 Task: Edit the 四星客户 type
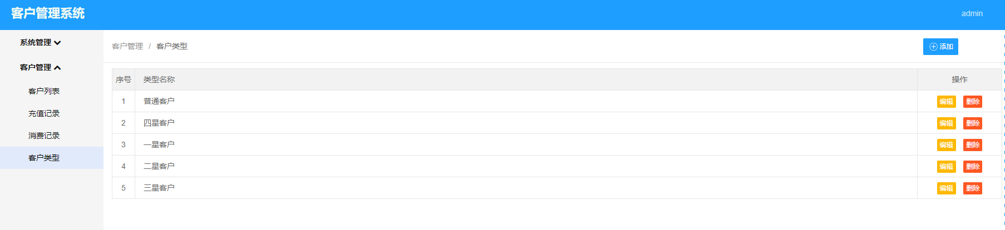pos(946,123)
